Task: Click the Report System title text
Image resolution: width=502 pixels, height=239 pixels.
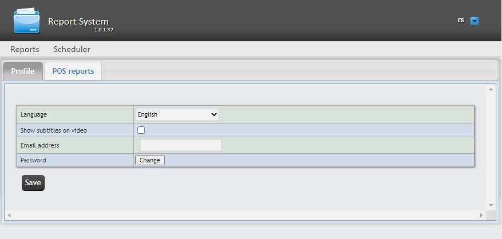Action: pos(78,22)
